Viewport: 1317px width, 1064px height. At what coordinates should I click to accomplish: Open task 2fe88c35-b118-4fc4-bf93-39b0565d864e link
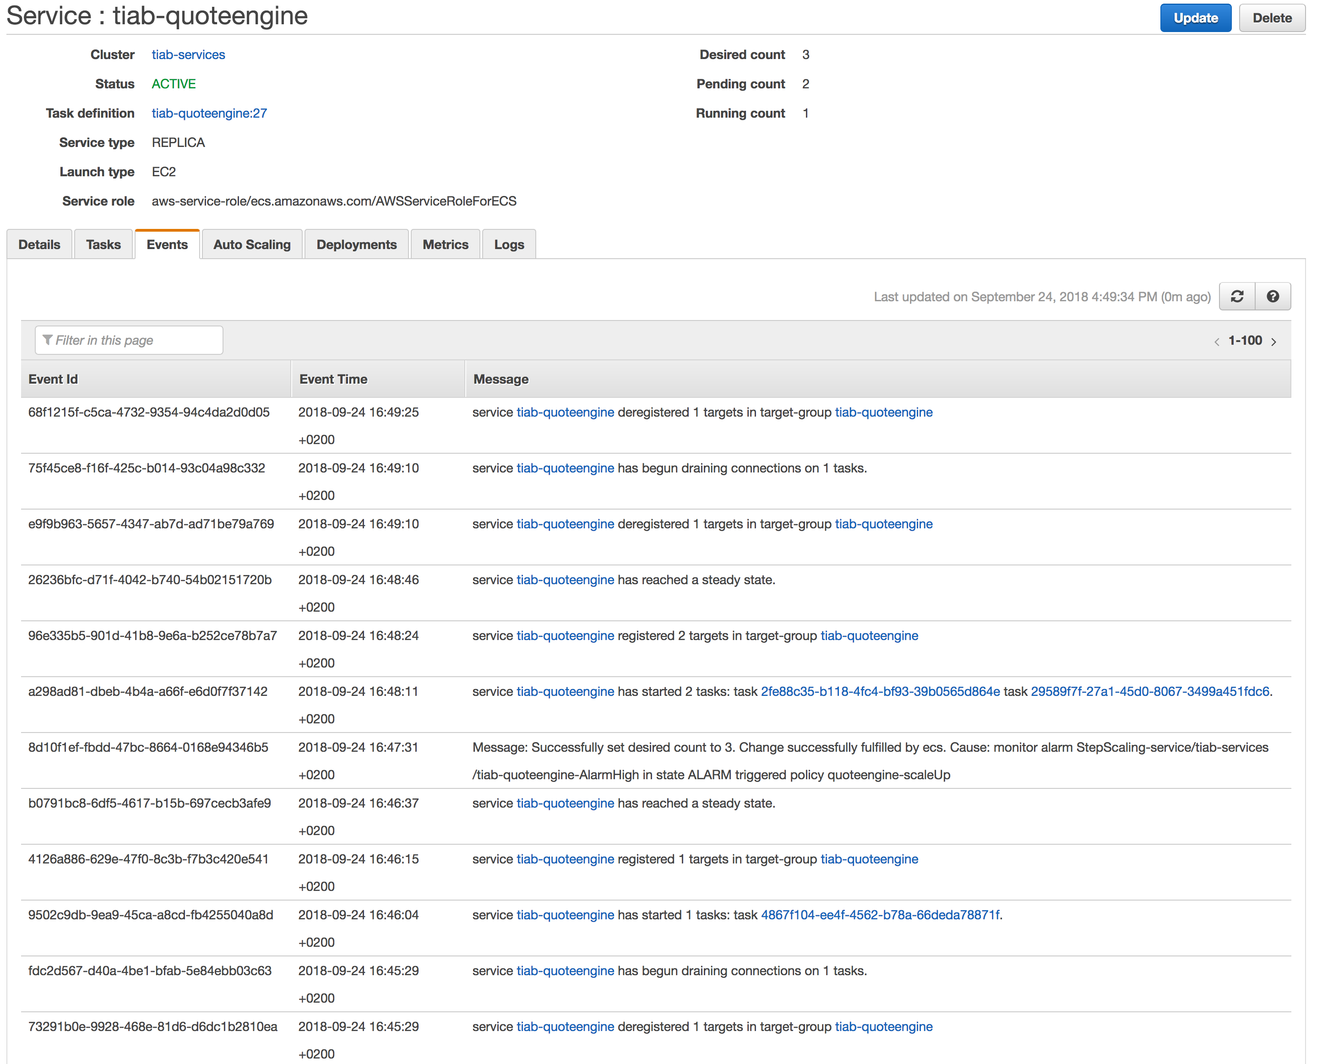click(881, 691)
